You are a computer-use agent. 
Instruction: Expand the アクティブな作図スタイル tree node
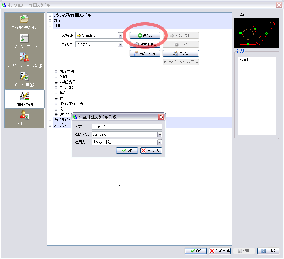tap(50, 15)
